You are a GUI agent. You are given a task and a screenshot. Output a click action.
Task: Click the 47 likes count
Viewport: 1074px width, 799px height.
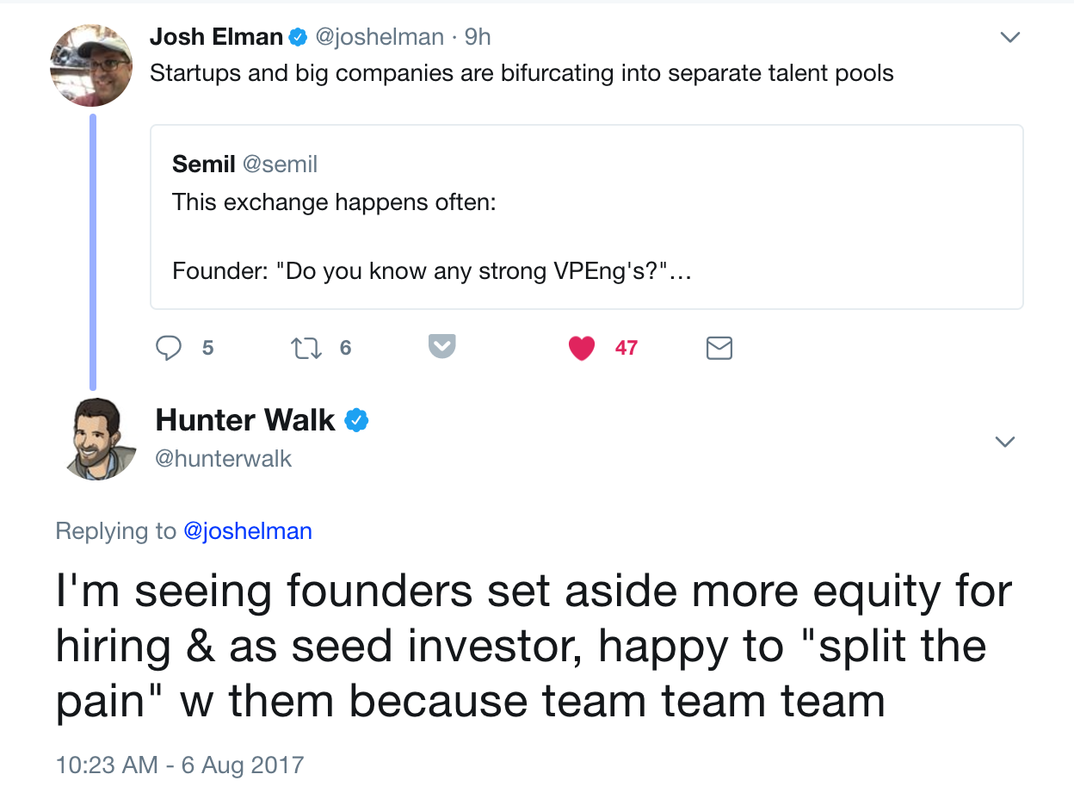click(x=626, y=348)
